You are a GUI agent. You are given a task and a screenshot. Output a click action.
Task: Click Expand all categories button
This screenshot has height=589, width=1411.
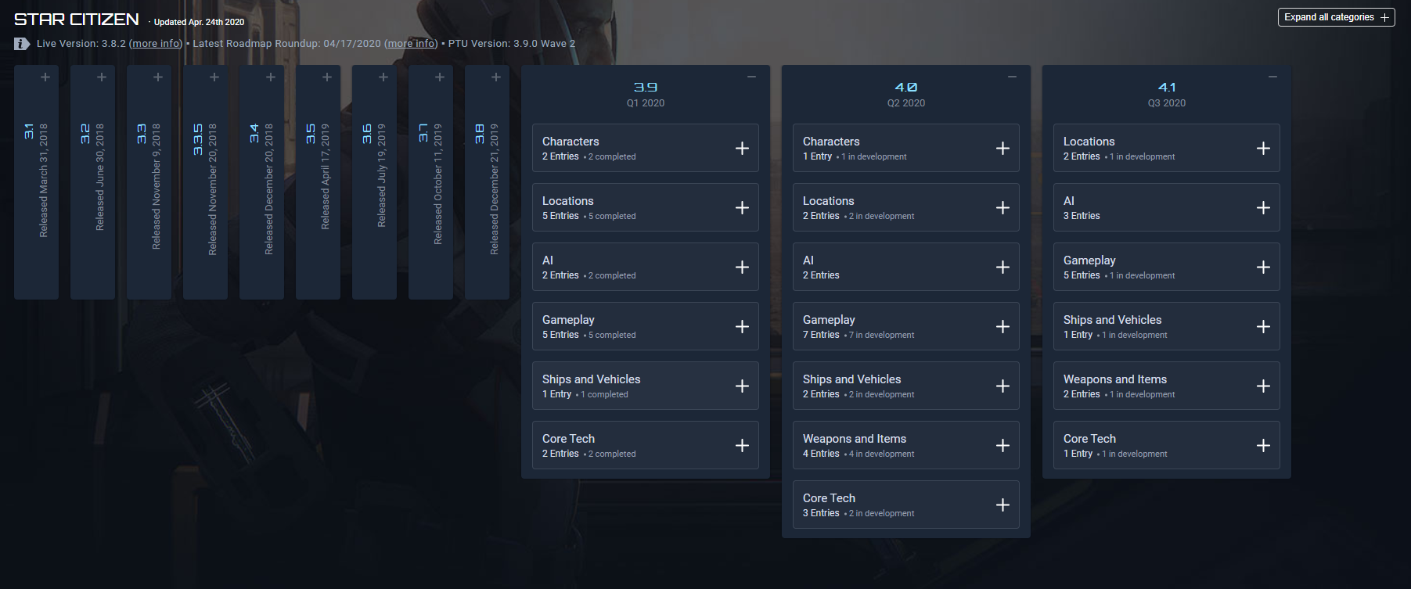point(1336,17)
